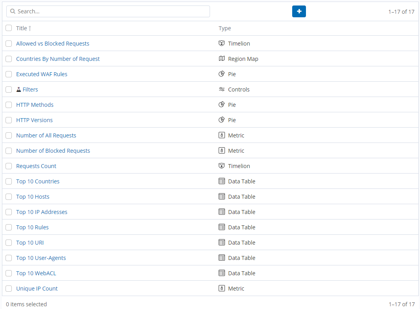Open Requests Count visualization
The height and width of the screenshot is (309, 420).
[x=36, y=166]
